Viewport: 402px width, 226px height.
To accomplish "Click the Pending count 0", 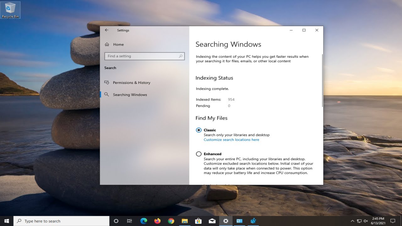I will click(x=229, y=106).
